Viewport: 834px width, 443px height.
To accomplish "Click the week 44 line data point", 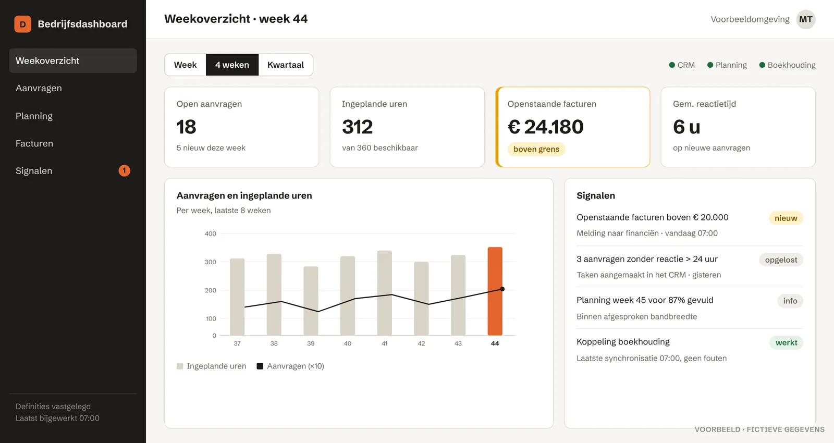I will pyautogui.click(x=502, y=289).
